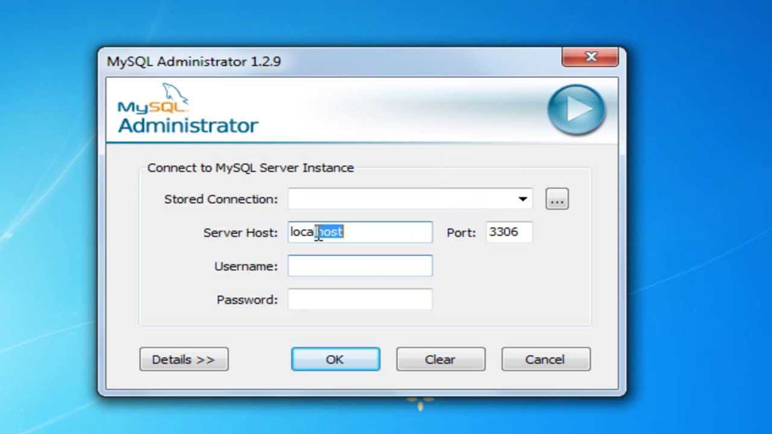Click "Connect to MySQL Server Instance" group title
Image resolution: width=772 pixels, height=434 pixels.
(250, 168)
